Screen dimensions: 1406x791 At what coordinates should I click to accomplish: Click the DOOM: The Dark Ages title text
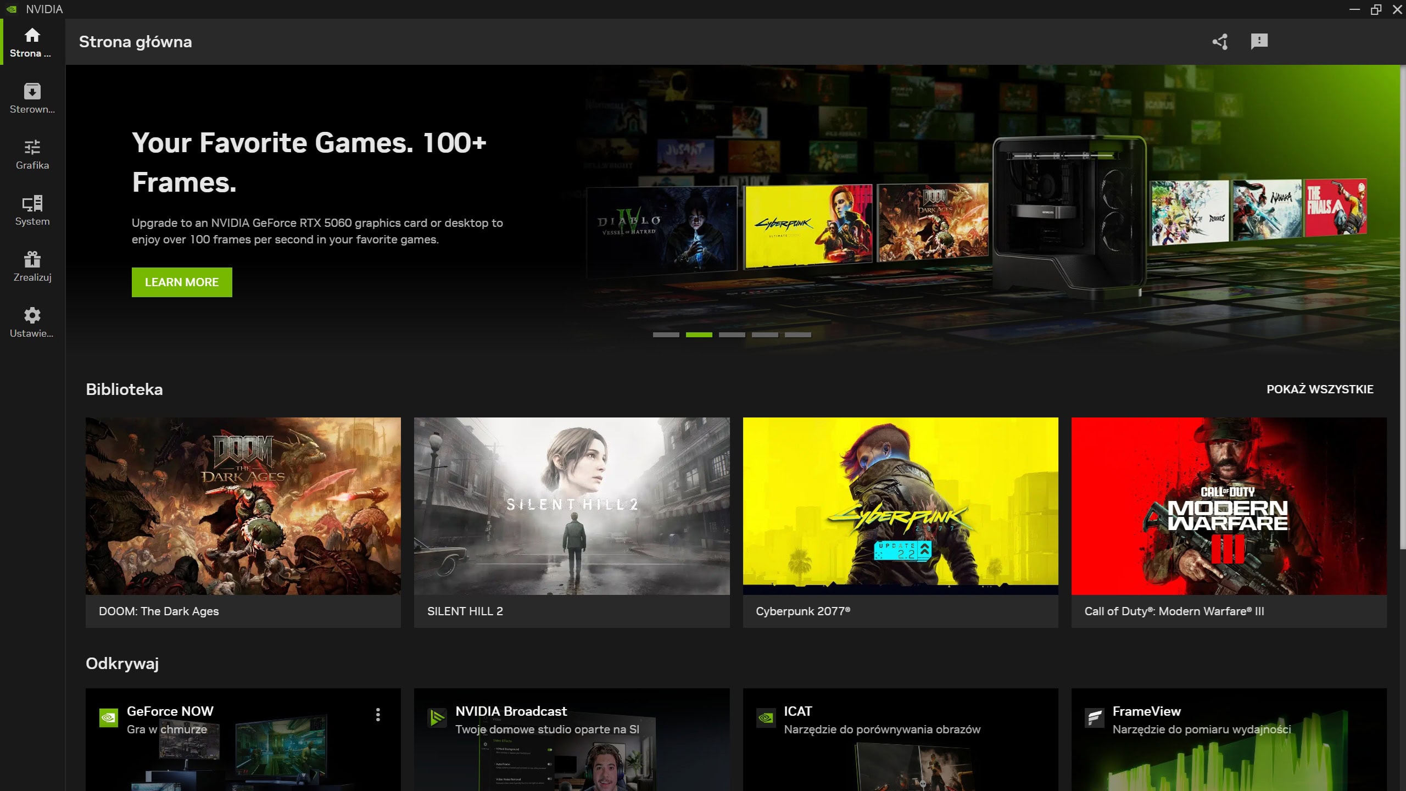159,611
